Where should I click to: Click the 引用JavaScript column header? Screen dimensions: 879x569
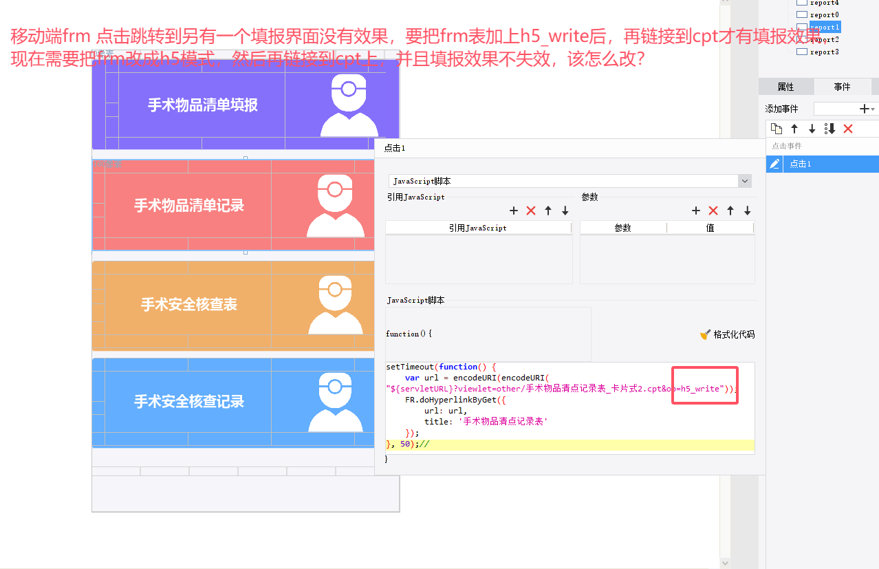click(478, 228)
